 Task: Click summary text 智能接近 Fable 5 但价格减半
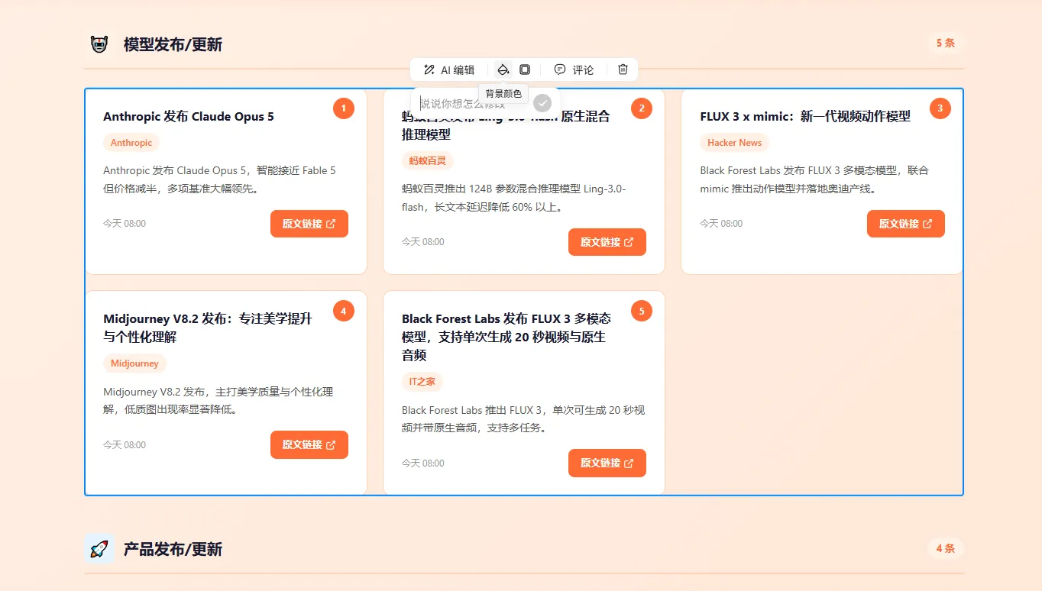tap(219, 179)
